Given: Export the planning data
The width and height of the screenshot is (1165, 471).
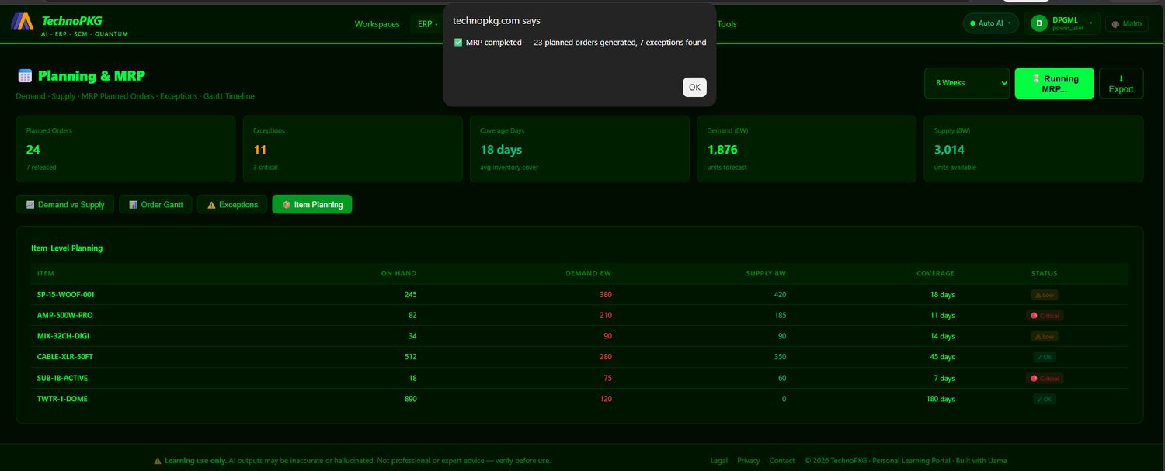Looking at the screenshot, I should [x=1121, y=83].
